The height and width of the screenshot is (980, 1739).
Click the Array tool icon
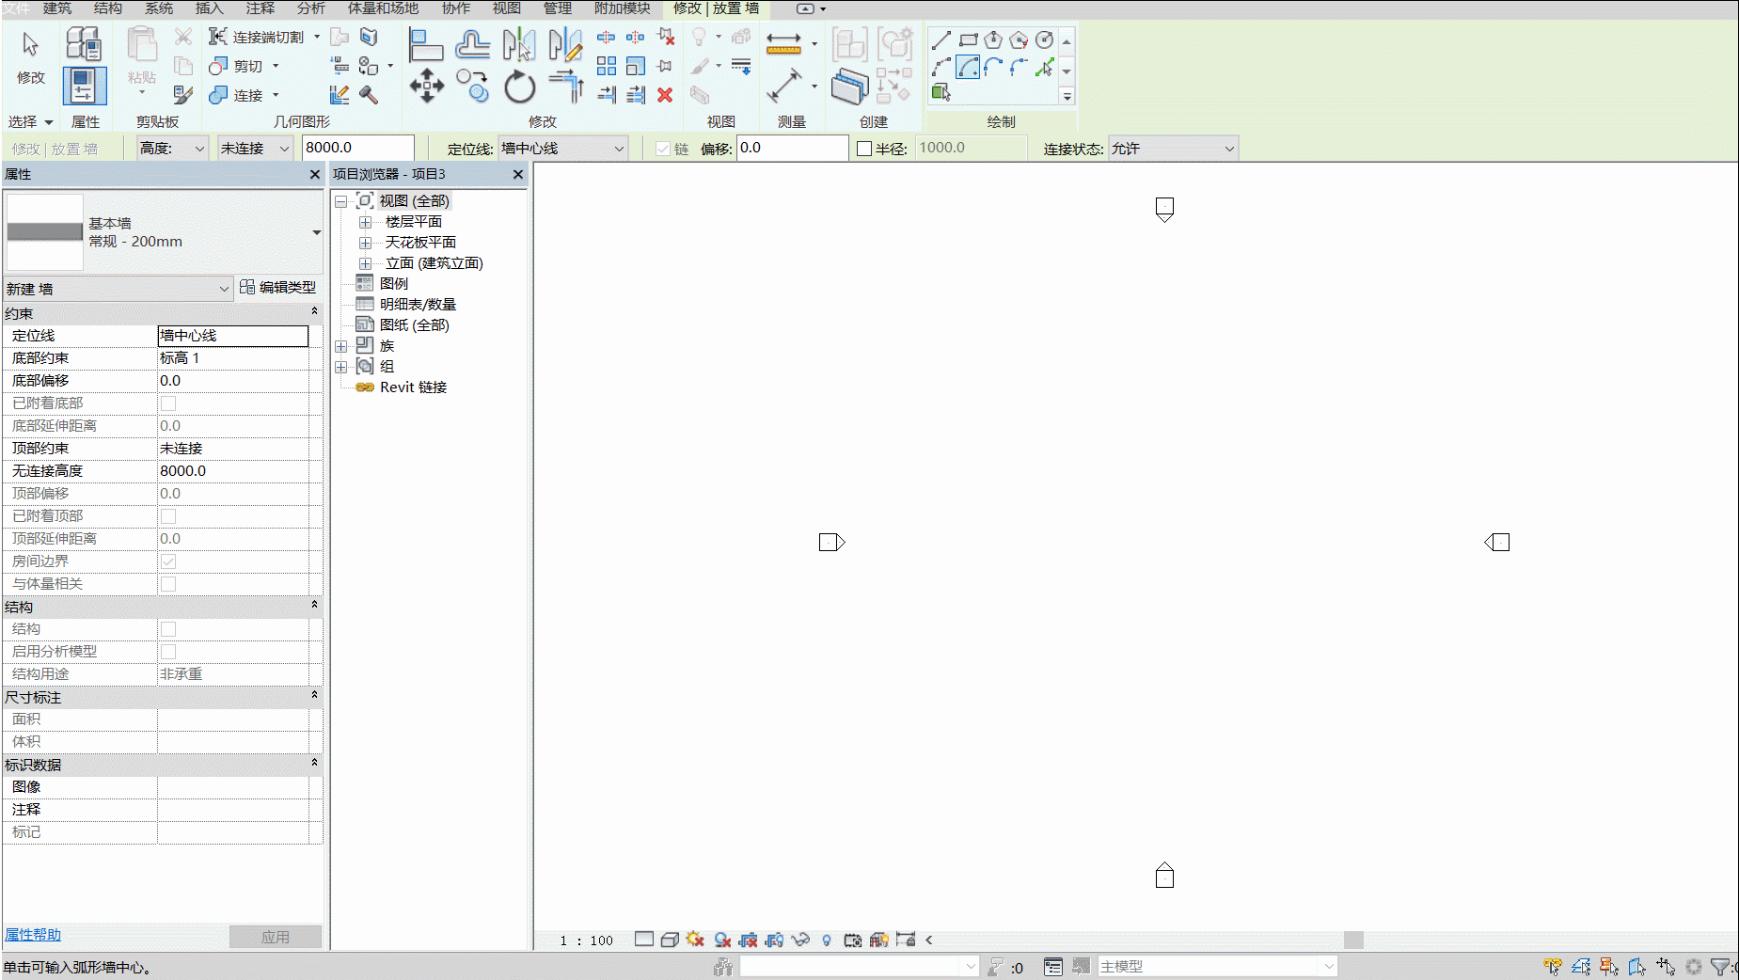click(x=607, y=66)
